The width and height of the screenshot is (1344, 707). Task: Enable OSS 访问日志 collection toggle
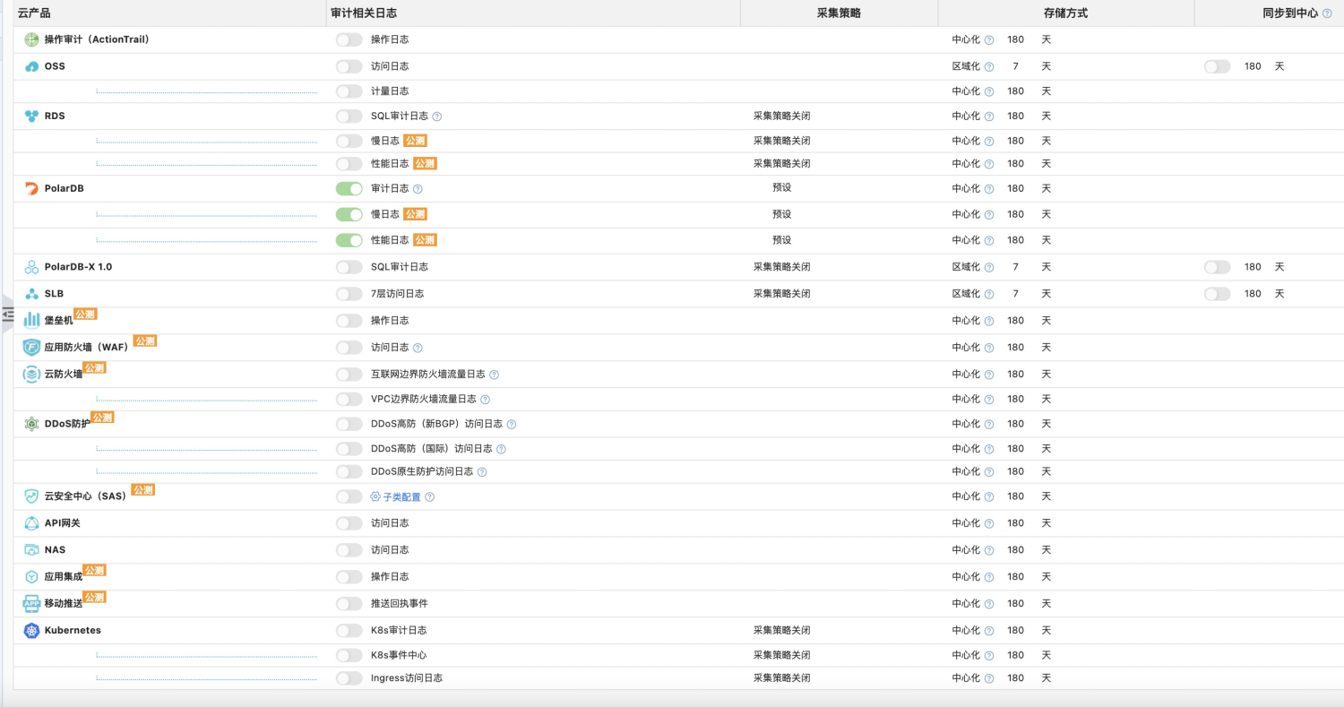click(x=349, y=66)
